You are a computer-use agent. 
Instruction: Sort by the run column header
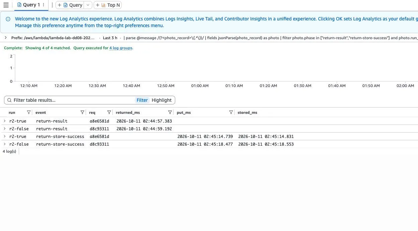coord(12,112)
